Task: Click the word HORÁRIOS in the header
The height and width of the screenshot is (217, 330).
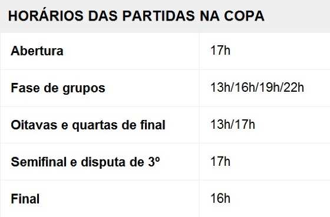Action: click(x=46, y=16)
